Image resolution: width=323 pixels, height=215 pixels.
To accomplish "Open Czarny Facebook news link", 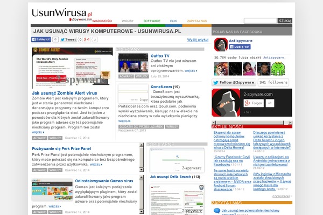I will (x=231, y=161).
